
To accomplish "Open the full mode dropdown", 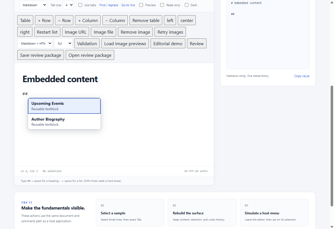I will coord(63,43).
